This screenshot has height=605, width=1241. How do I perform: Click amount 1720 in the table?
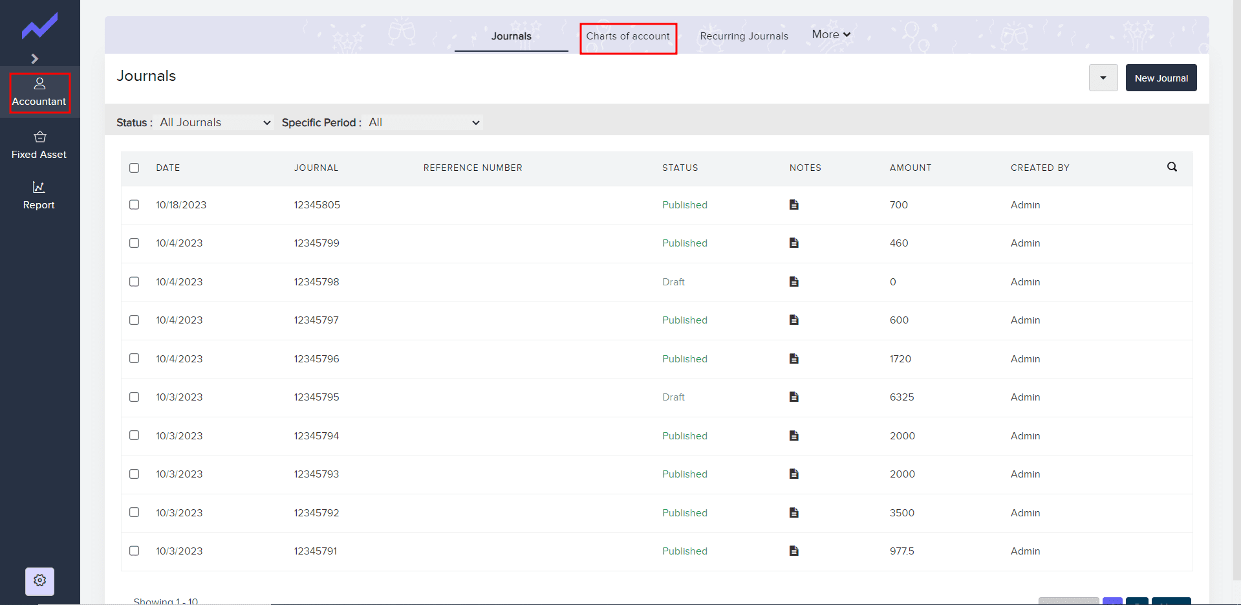point(900,359)
